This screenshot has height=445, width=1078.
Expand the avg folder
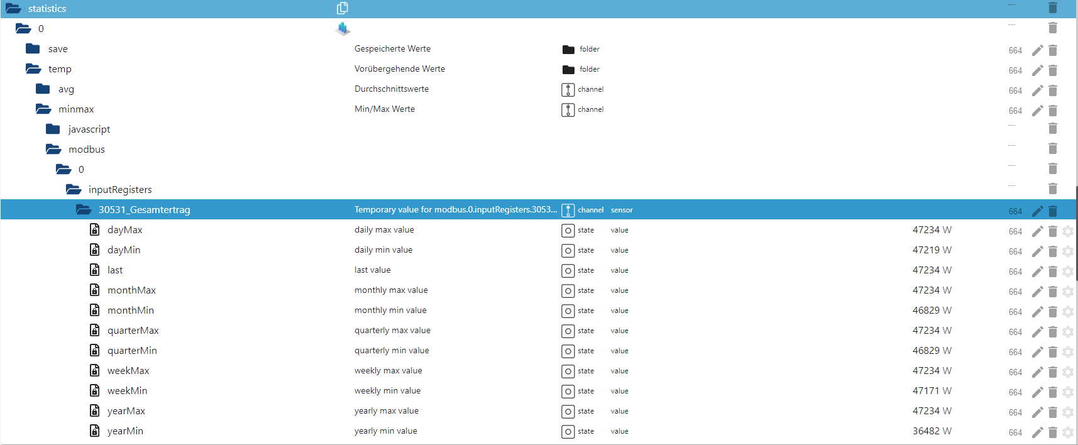pyautogui.click(x=43, y=89)
